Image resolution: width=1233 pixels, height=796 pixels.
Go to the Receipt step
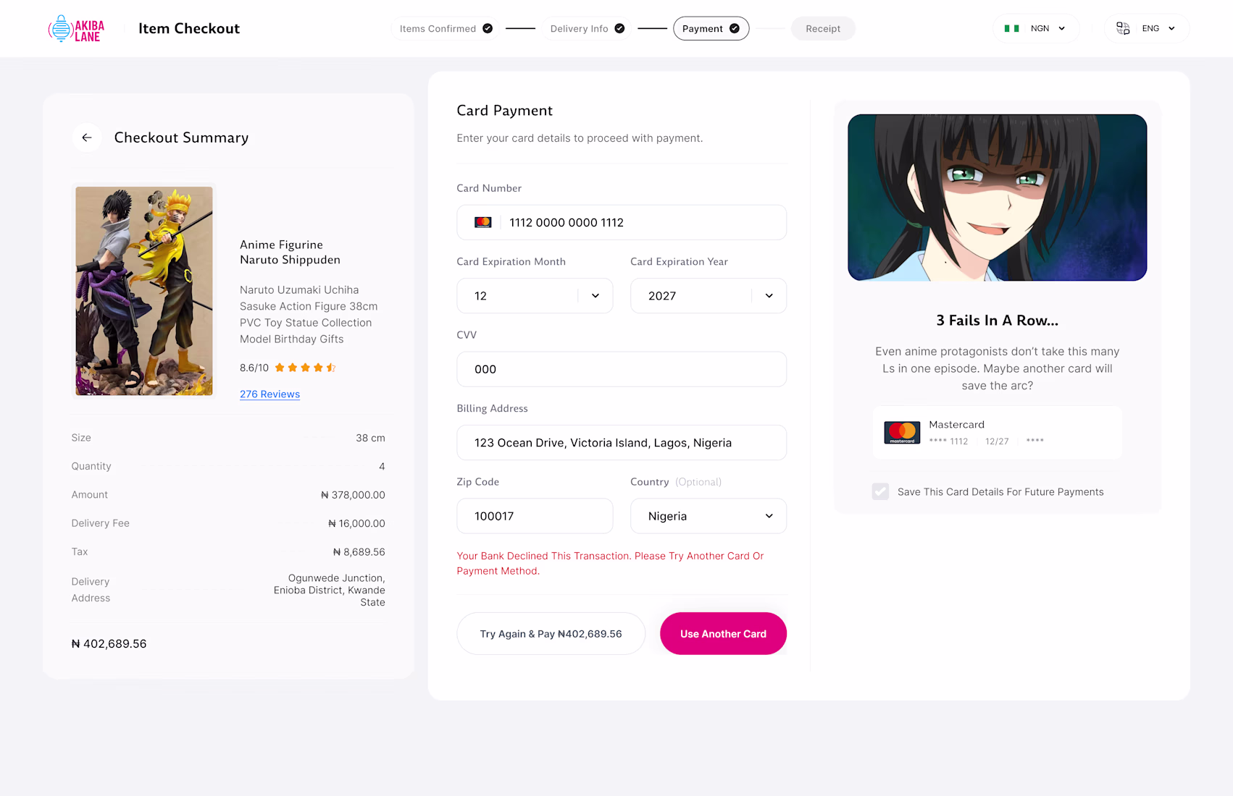(823, 28)
